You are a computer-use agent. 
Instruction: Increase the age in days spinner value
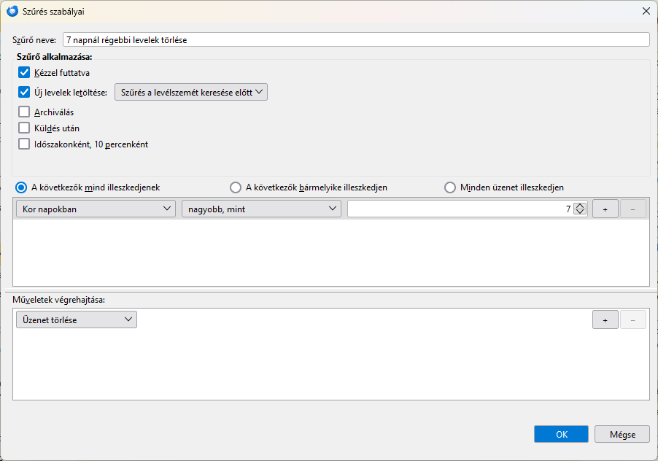pos(580,206)
